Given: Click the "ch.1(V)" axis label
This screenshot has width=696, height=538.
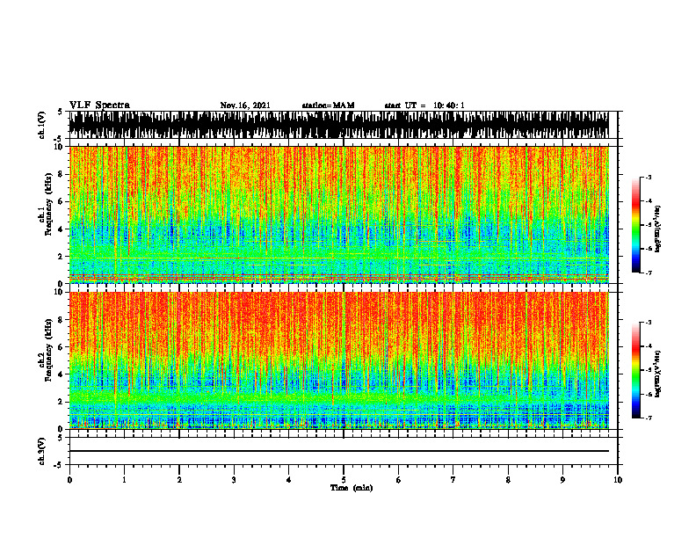Looking at the screenshot, I should (42, 125).
